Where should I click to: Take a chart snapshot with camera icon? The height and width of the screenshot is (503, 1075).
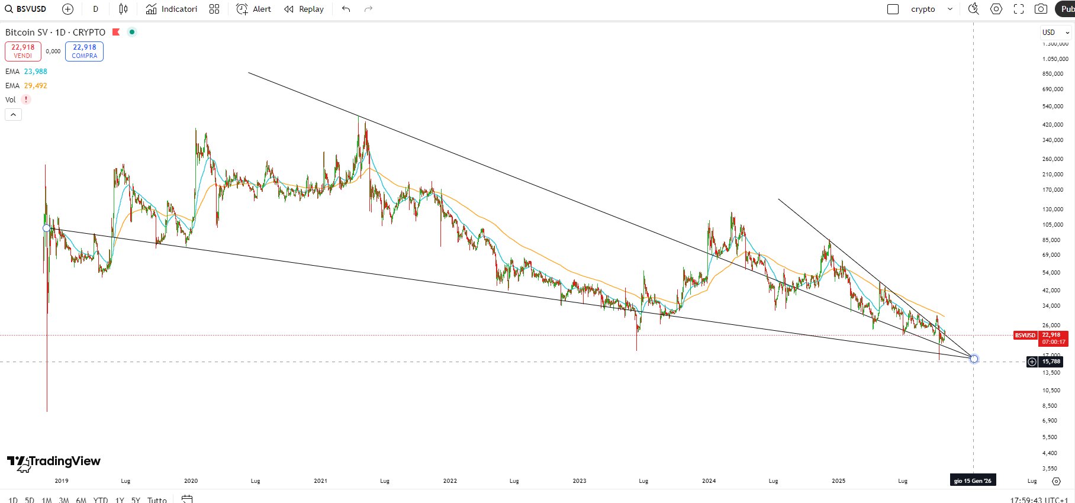(1041, 9)
